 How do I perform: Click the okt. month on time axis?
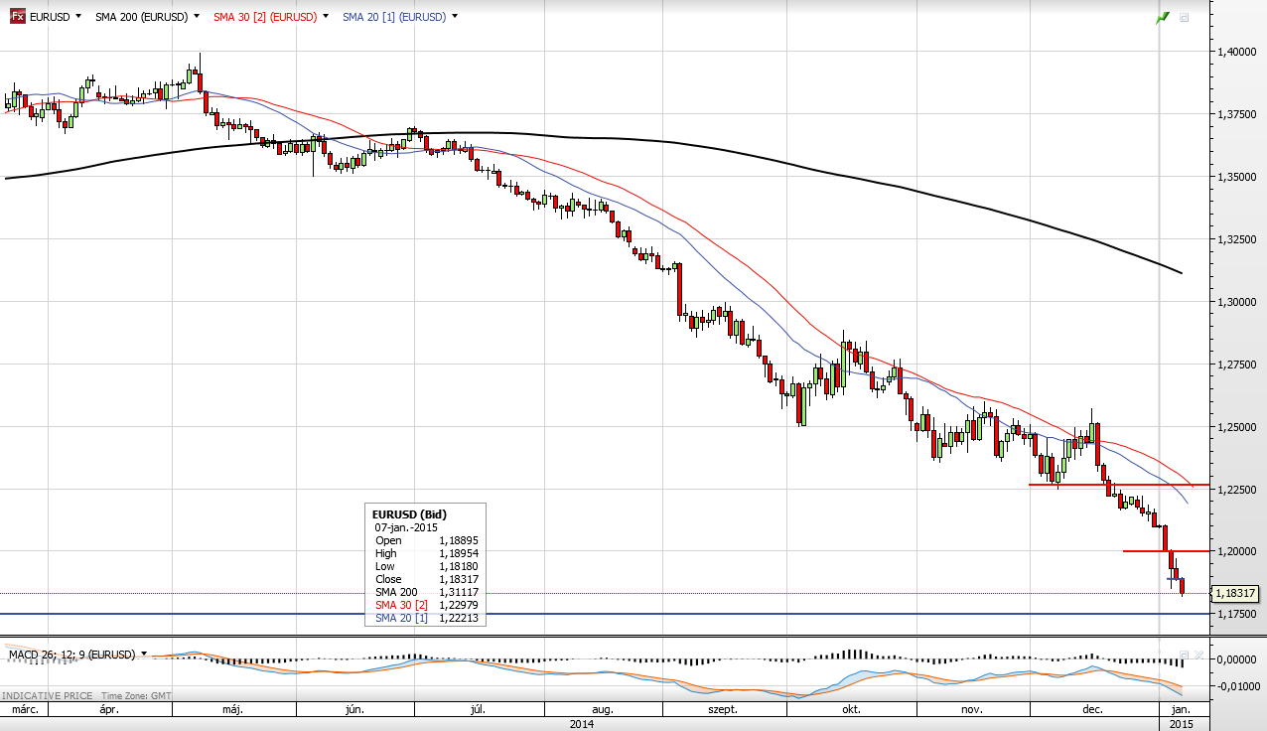click(850, 710)
